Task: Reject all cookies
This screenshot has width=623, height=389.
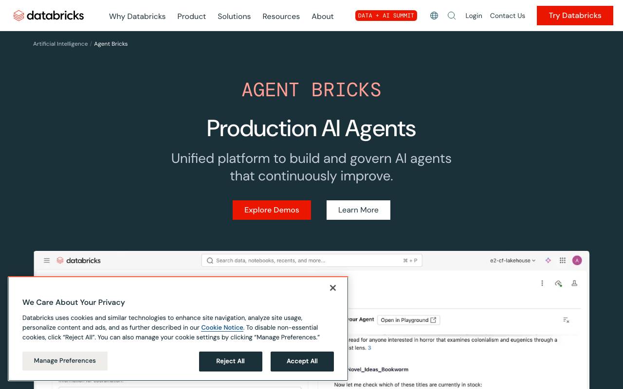Action: click(x=231, y=361)
